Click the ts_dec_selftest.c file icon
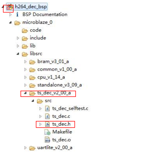The width and height of the screenshot is (167, 155). coord(47,109)
